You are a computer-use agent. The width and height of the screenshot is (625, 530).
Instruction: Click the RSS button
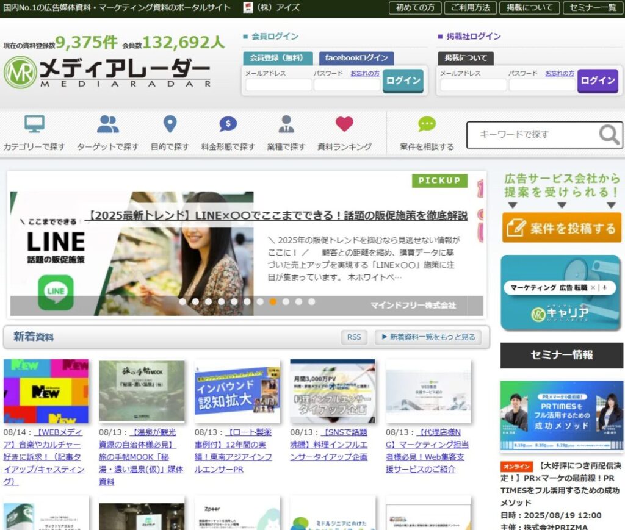coord(354,337)
